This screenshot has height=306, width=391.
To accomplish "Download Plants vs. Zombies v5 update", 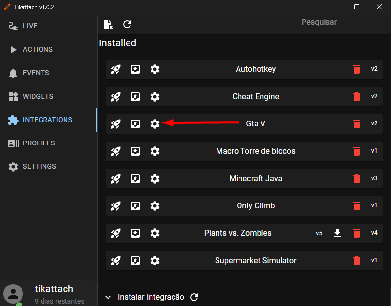I will 337,233.
